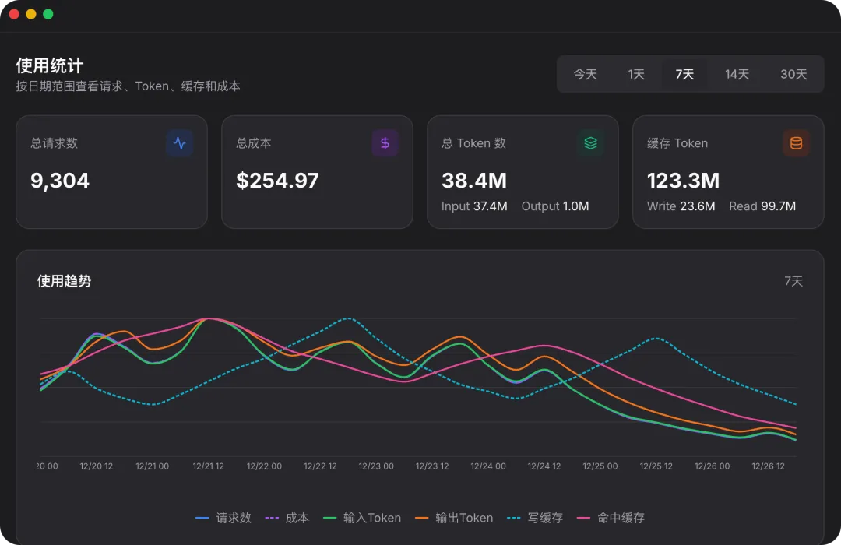Switch to the 14天 range
Screen dimensions: 841x545
coord(737,74)
